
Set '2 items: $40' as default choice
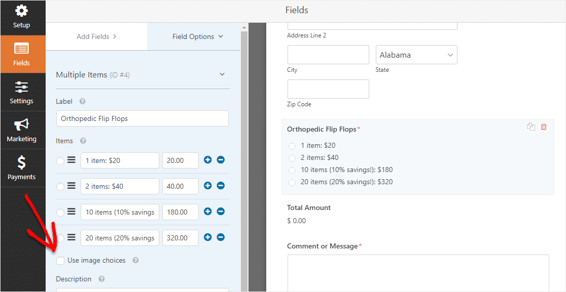(60, 187)
